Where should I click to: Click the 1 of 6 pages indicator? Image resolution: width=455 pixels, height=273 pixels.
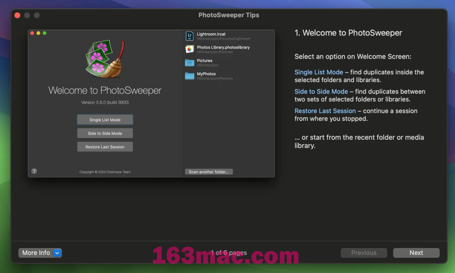point(229,253)
